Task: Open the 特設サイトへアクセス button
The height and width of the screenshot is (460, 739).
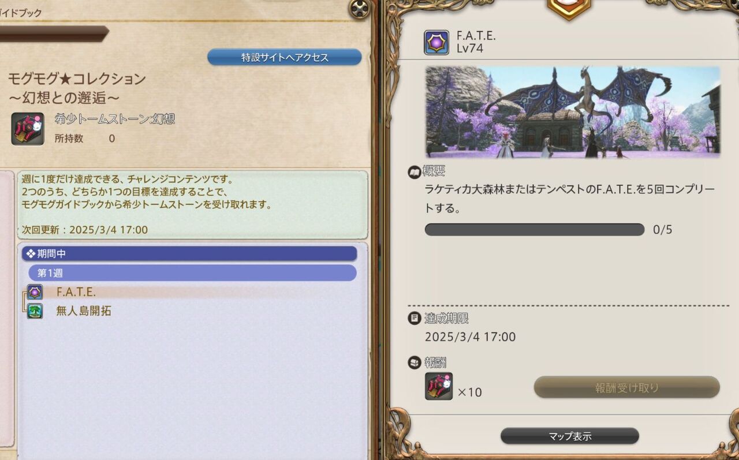Action: pyautogui.click(x=285, y=57)
